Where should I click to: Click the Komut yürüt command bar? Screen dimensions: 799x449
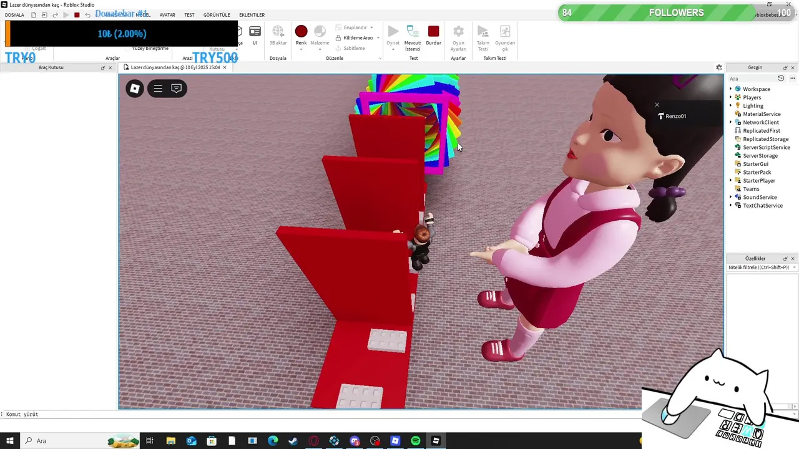[x=320, y=414]
